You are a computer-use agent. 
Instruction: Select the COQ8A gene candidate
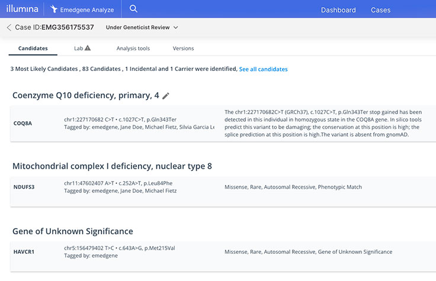[23, 124]
